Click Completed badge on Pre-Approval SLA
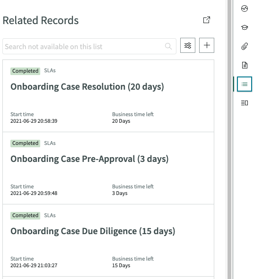The height and width of the screenshot is (279, 254). coord(26,143)
